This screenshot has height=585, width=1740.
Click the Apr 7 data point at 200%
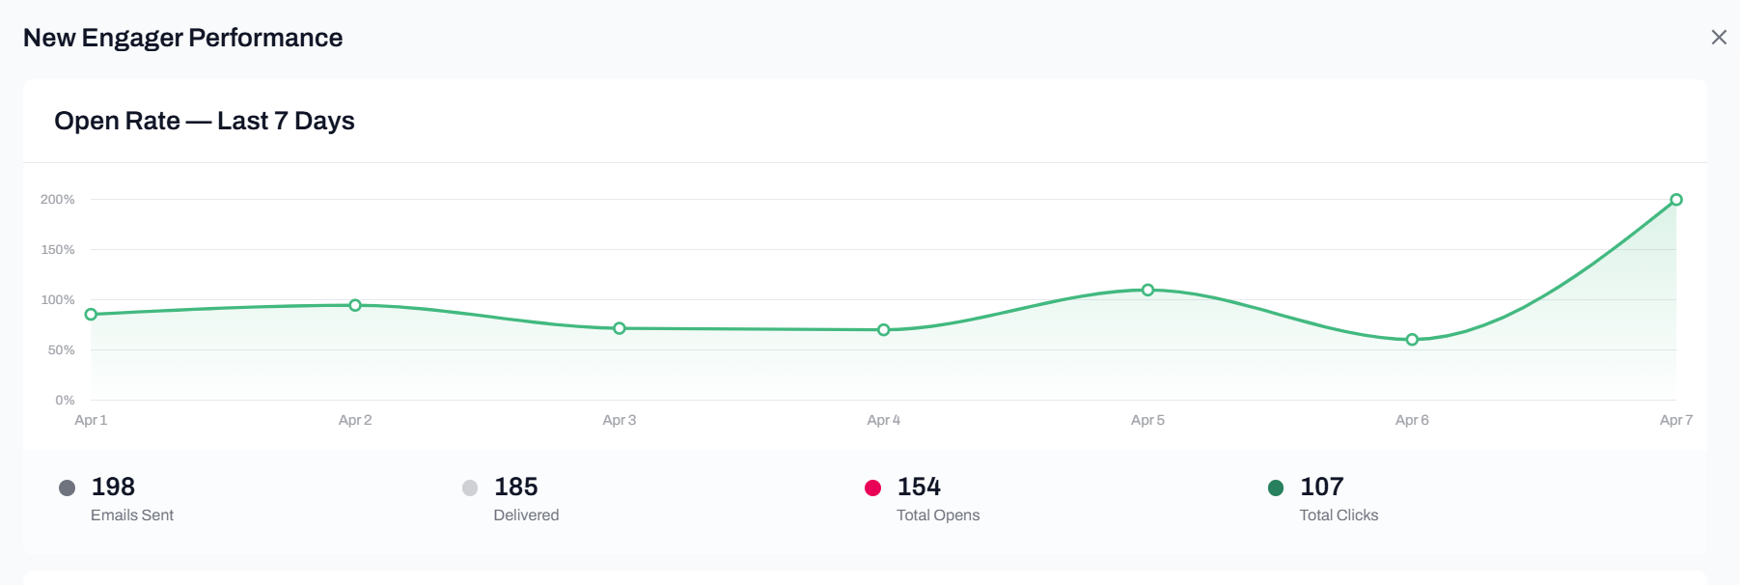(x=1676, y=200)
